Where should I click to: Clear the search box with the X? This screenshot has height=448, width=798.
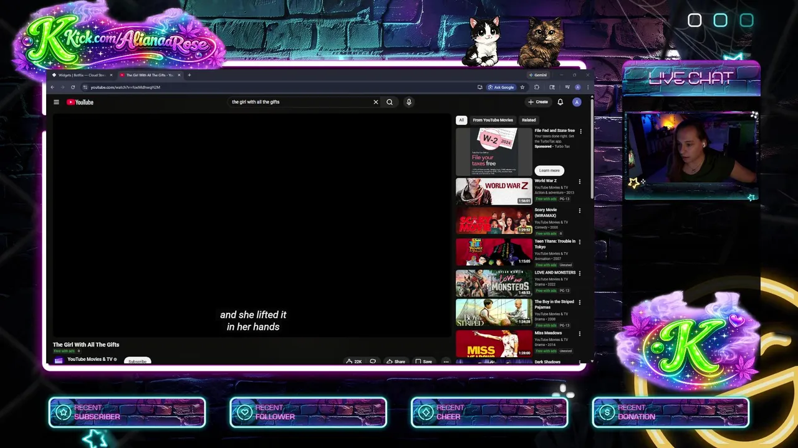(375, 102)
